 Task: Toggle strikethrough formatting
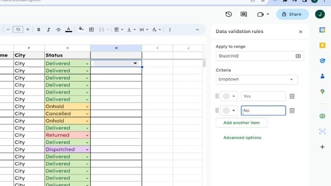58,29
